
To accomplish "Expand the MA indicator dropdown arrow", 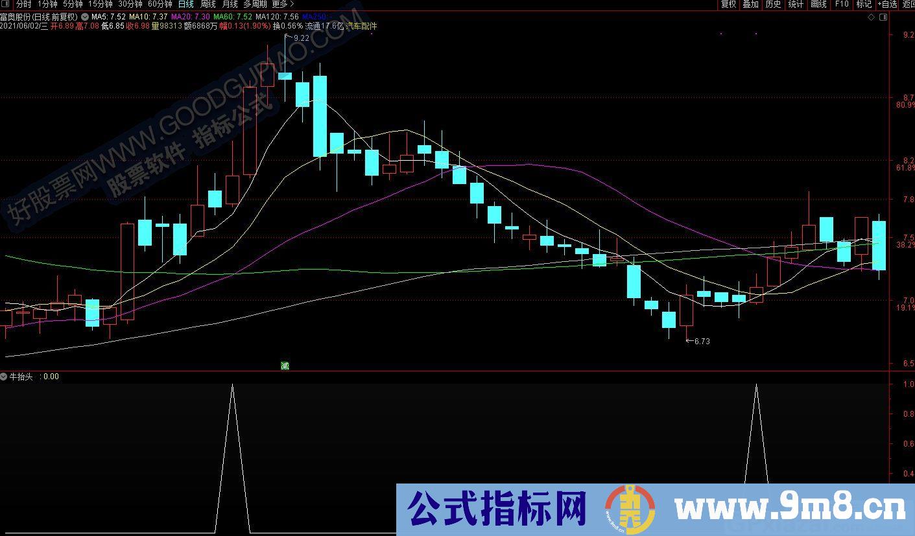I will [x=85, y=17].
